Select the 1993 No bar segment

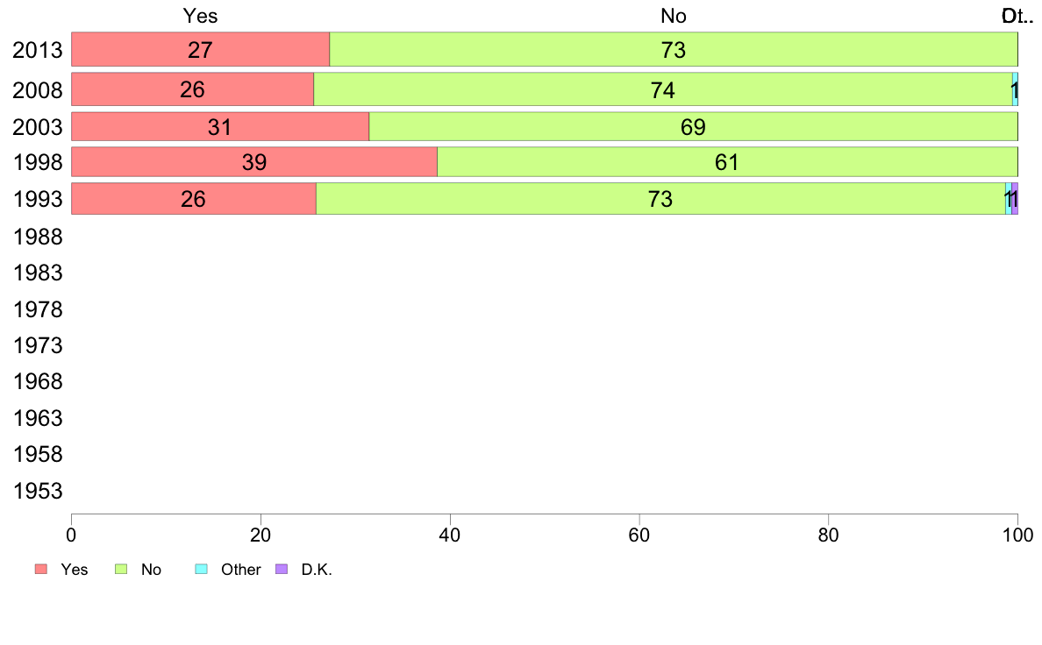(x=660, y=199)
